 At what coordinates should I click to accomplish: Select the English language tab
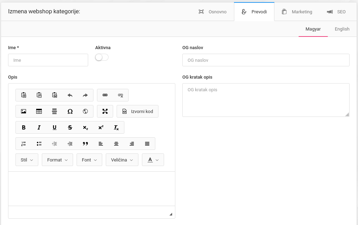[x=342, y=29]
